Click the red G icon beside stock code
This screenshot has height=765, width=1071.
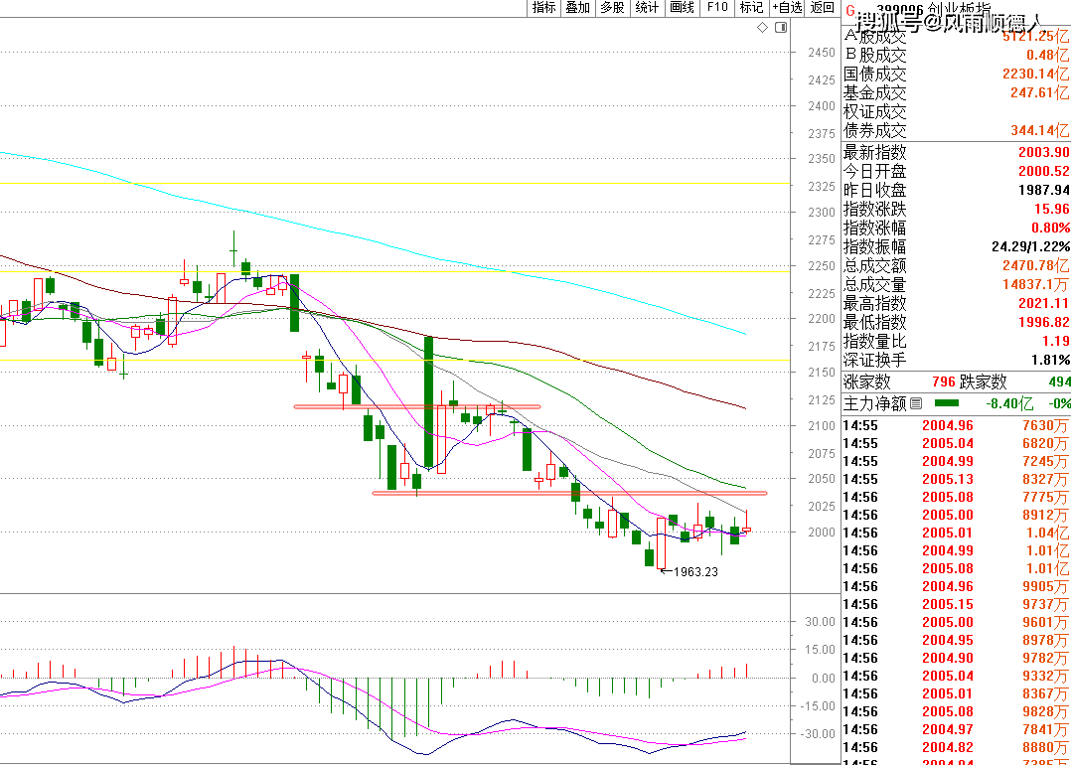point(849,10)
